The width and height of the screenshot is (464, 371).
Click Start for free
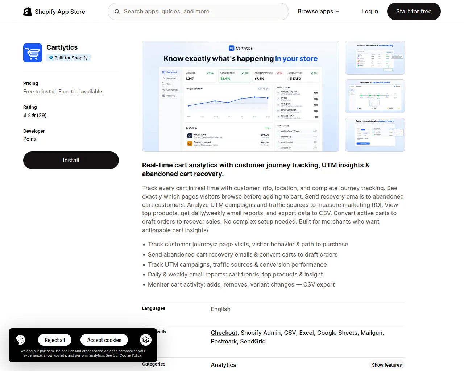(414, 11)
